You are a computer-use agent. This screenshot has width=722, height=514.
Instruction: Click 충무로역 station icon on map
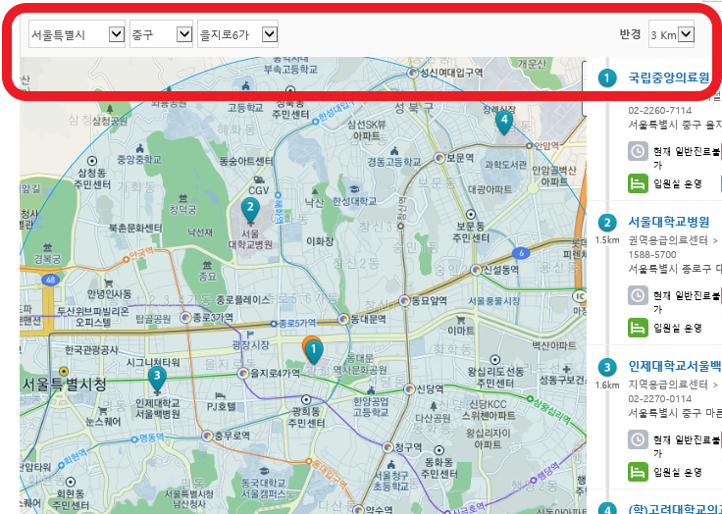tap(208, 436)
